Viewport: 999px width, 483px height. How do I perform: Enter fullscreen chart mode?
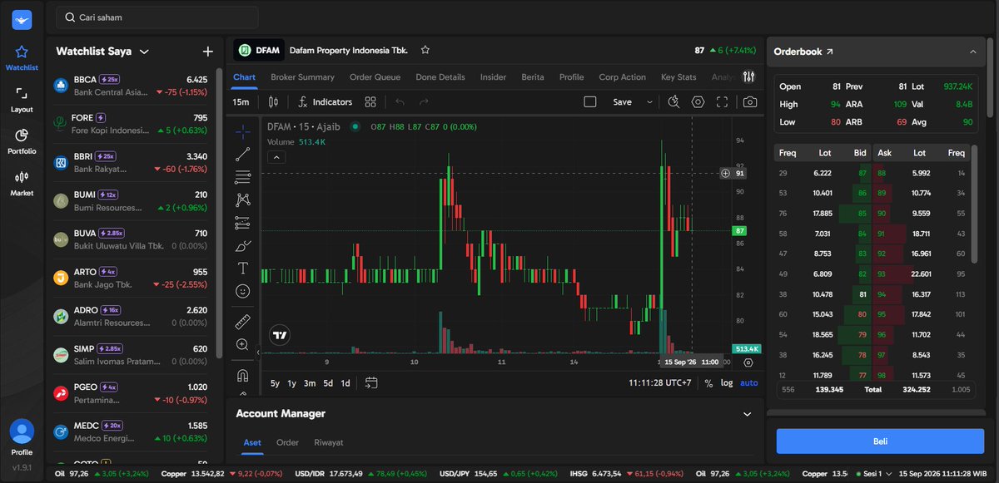coord(722,101)
